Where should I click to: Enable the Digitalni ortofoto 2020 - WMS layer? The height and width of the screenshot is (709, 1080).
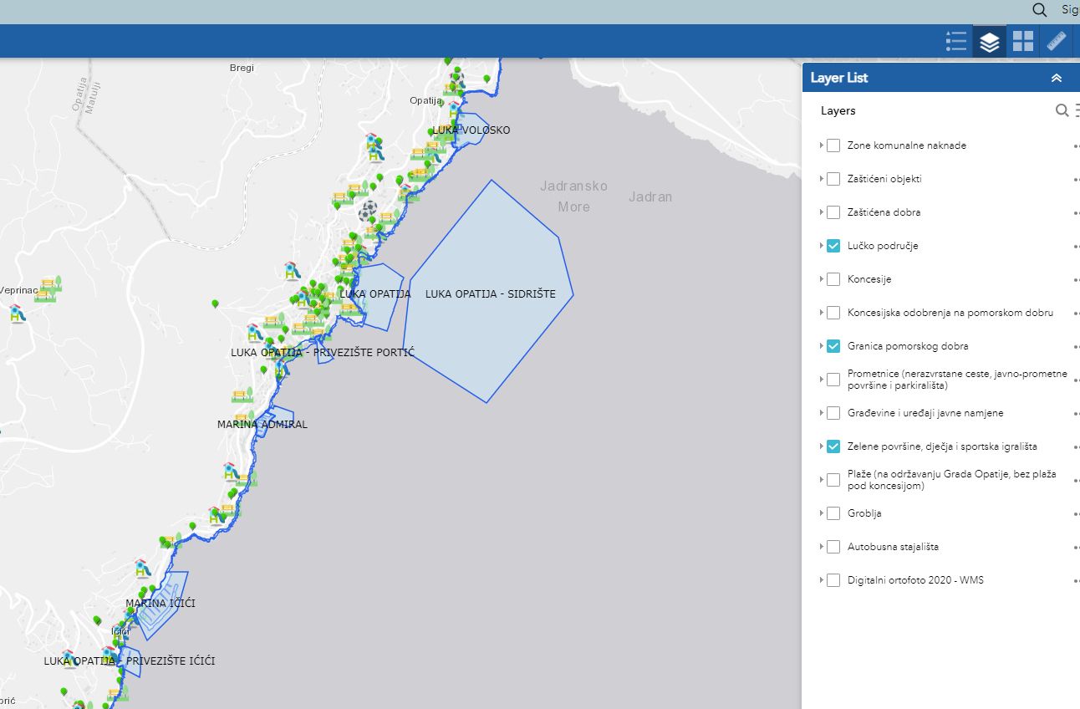[833, 579]
